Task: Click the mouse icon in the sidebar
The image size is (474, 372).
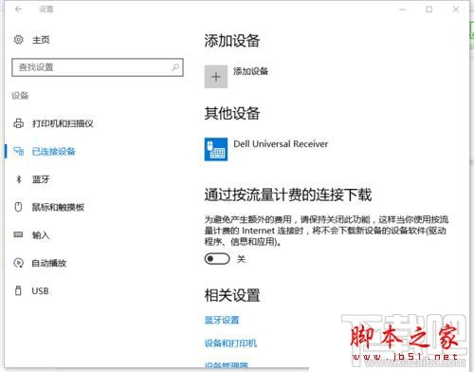Action: pos(18,207)
